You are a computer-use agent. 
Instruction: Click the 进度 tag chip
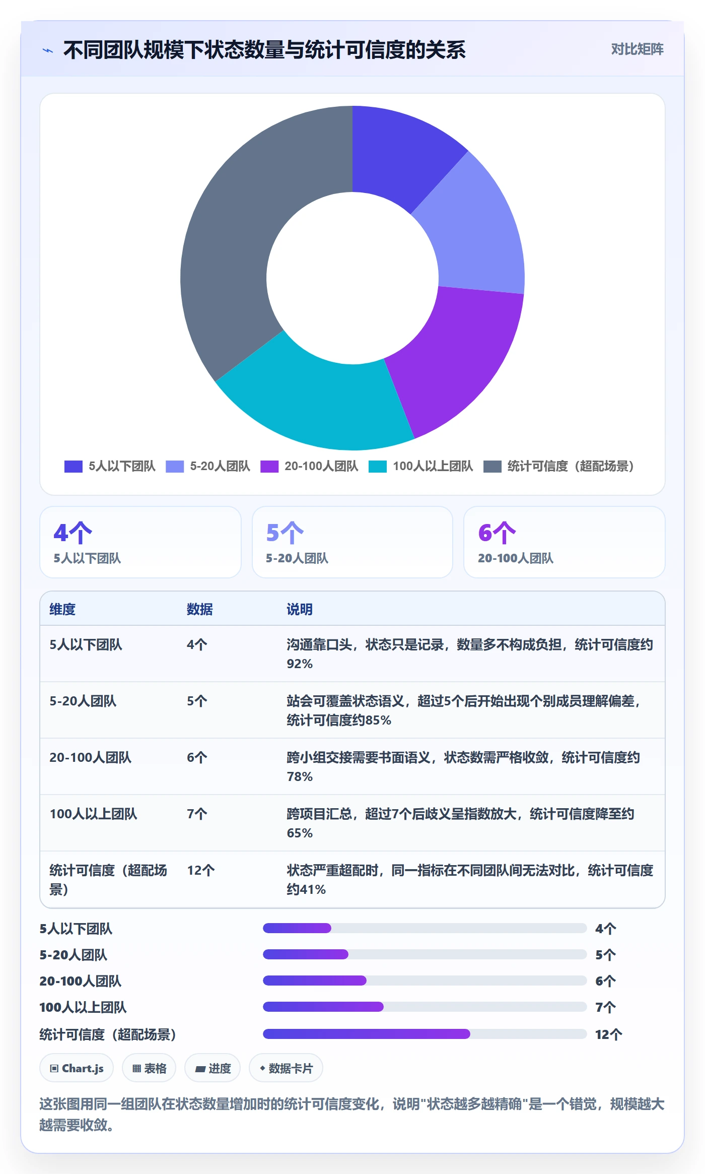[x=213, y=1068]
